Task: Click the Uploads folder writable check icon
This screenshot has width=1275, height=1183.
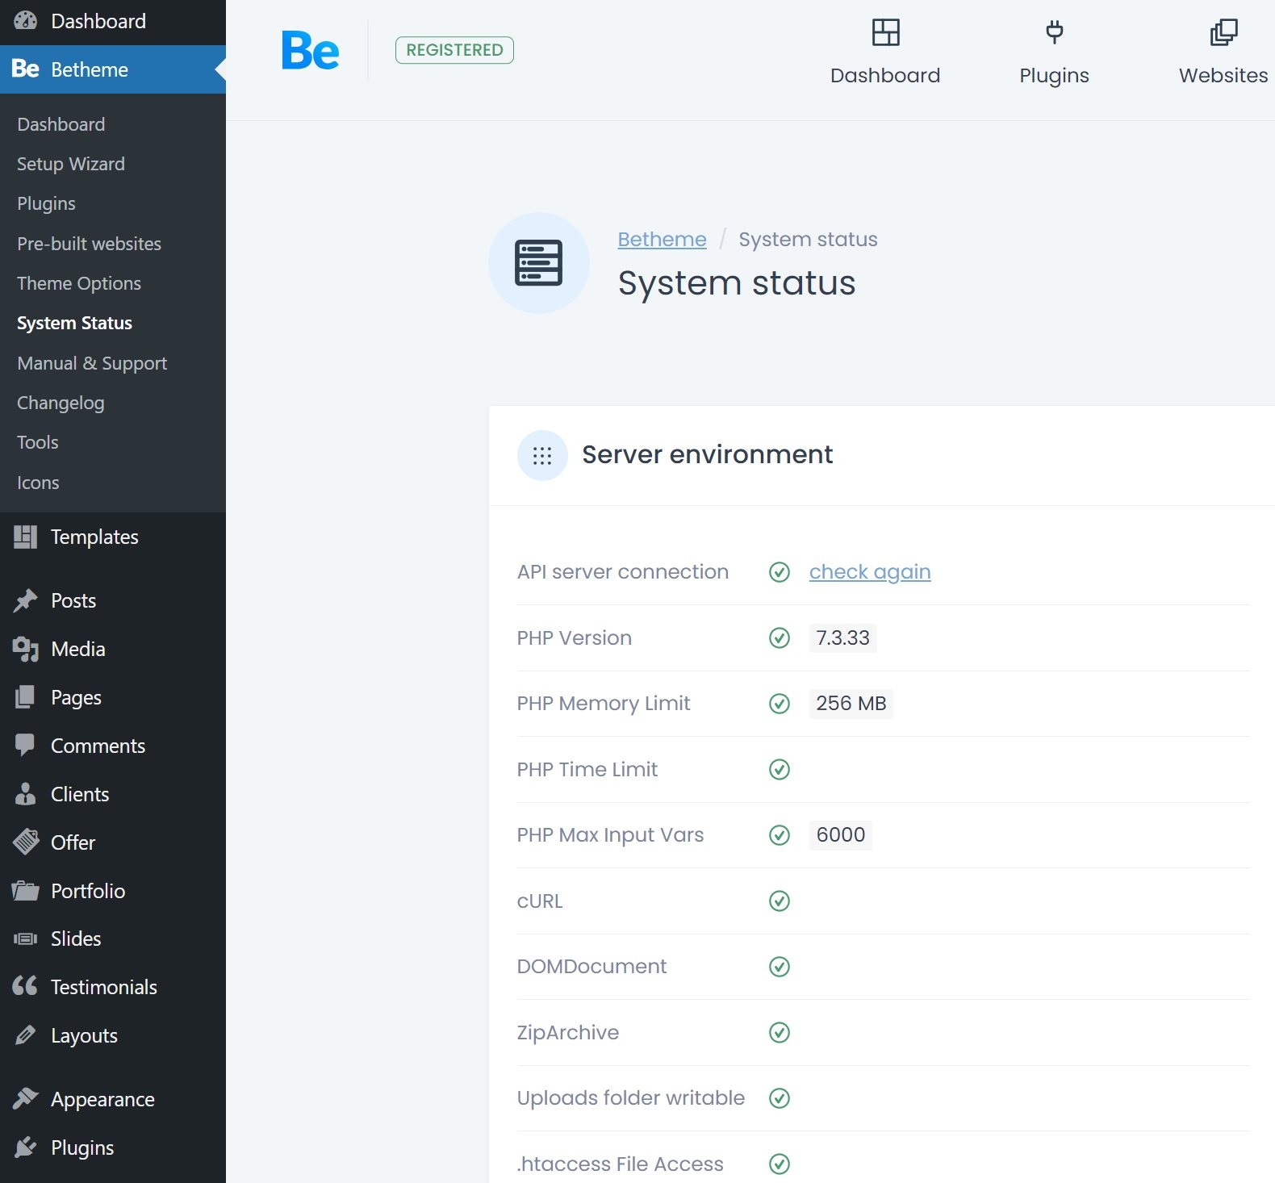Action: [780, 1098]
